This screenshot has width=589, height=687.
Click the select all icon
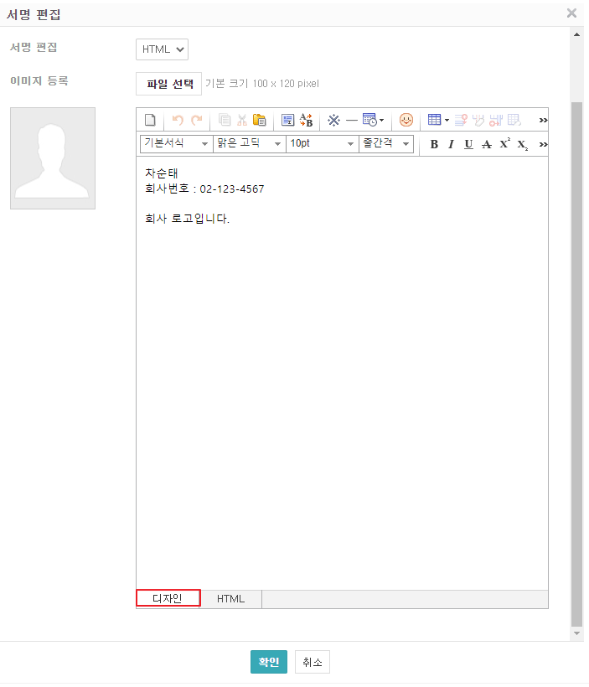pyautogui.click(x=288, y=120)
